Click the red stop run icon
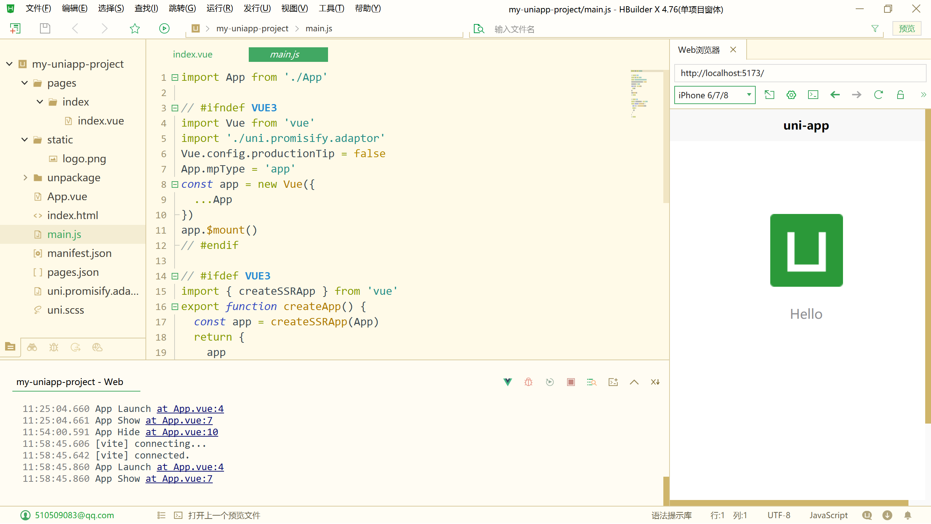The height and width of the screenshot is (524, 931). pyautogui.click(x=571, y=382)
